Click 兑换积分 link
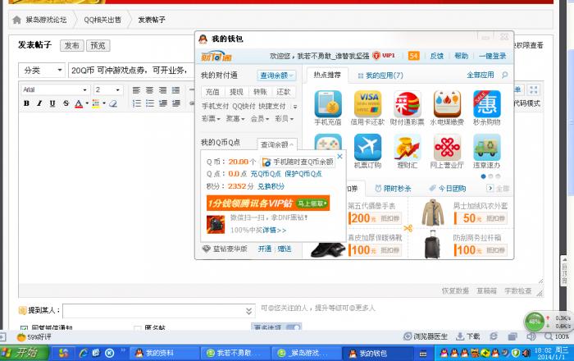Viewport: 574px width, 361px height. (x=271, y=186)
